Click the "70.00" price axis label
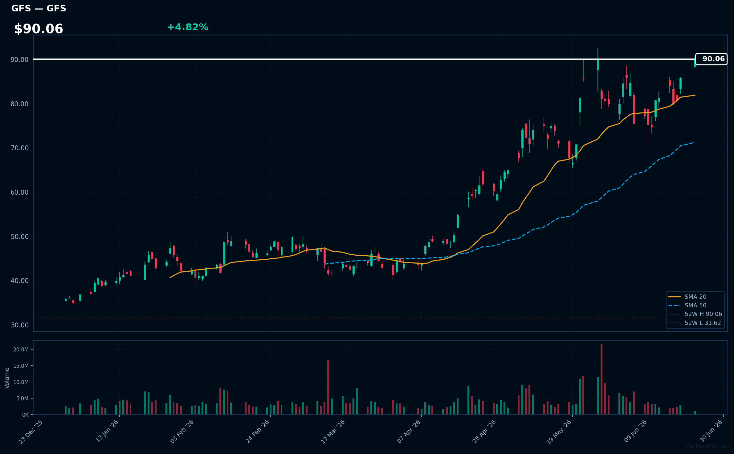 pos(19,148)
